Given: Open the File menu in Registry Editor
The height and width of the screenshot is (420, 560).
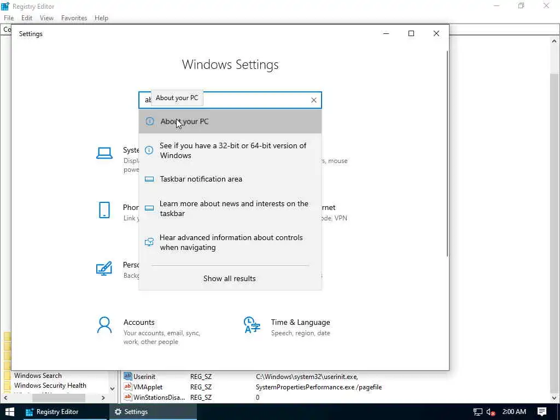Looking at the screenshot, I should pyautogui.click(x=9, y=18).
